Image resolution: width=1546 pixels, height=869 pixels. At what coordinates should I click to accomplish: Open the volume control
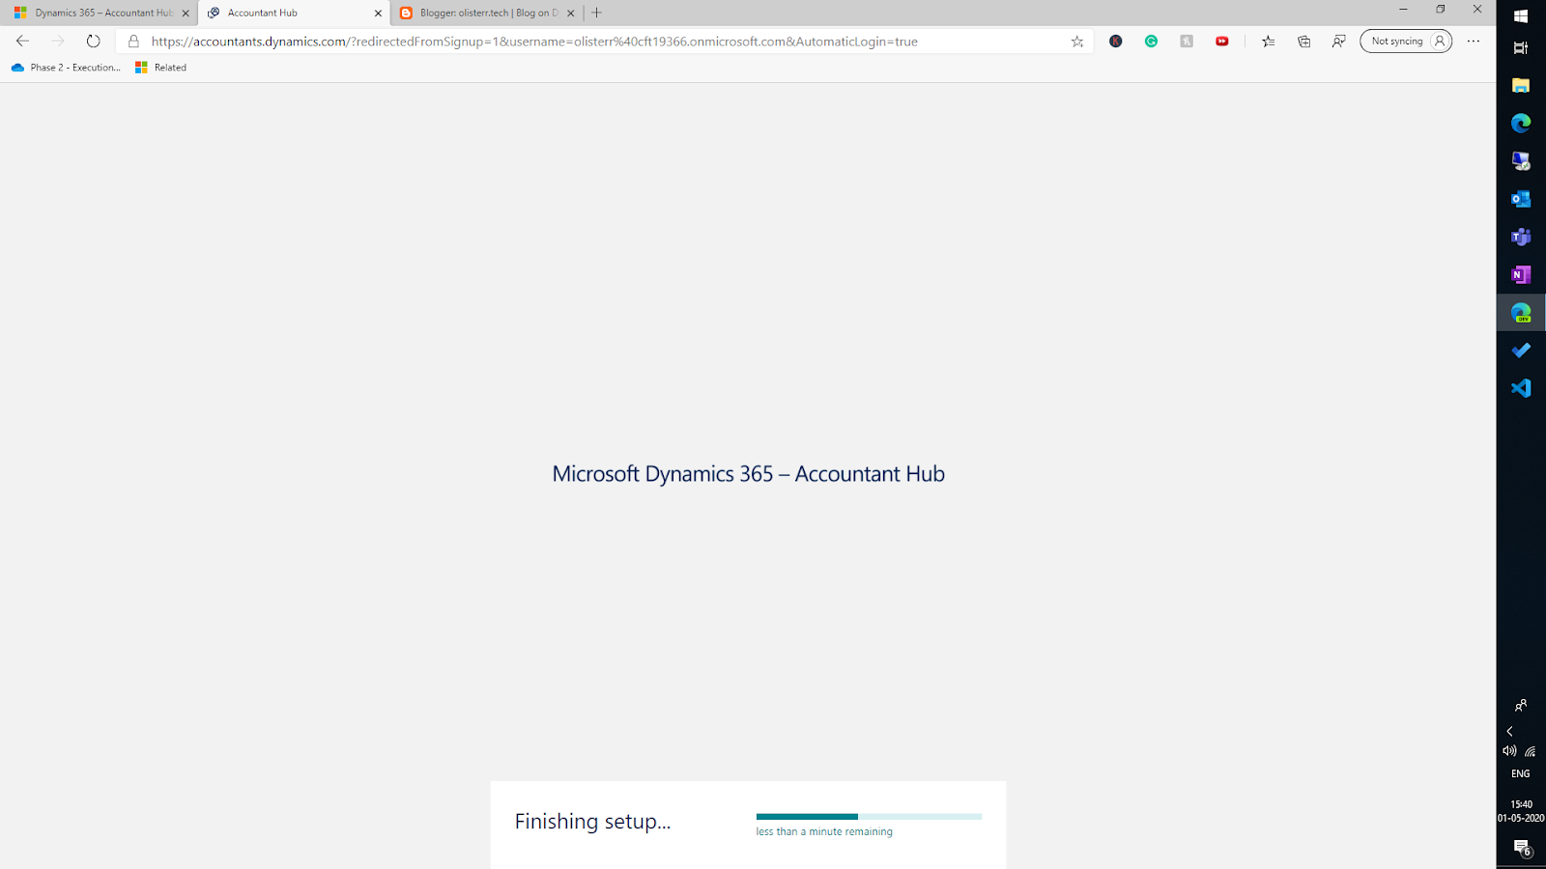[x=1509, y=751]
